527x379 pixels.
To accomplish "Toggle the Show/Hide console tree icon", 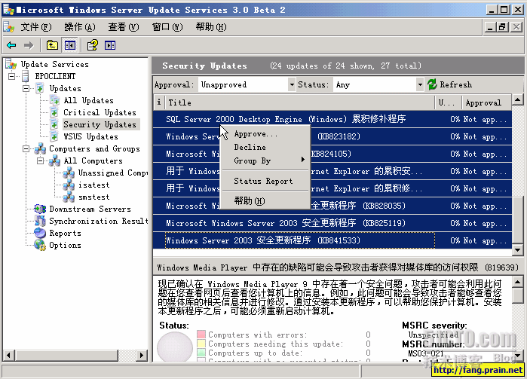I will click(x=70, y=45).
